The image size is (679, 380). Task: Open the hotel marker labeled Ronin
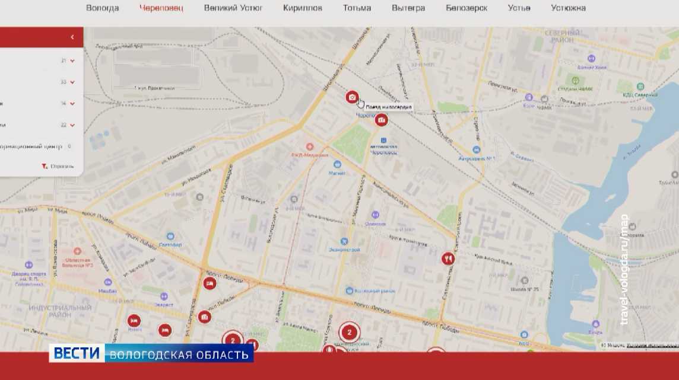134,321
